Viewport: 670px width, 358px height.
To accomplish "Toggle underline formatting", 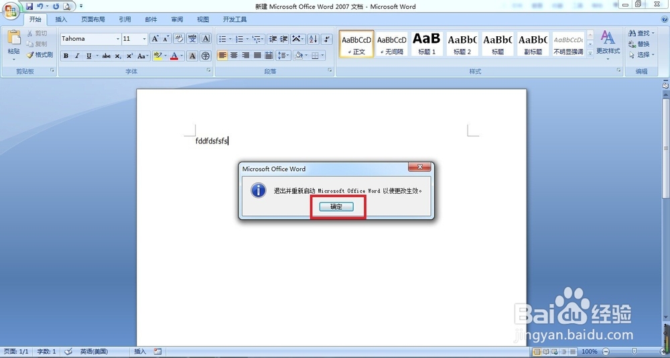I will point(89,56).
